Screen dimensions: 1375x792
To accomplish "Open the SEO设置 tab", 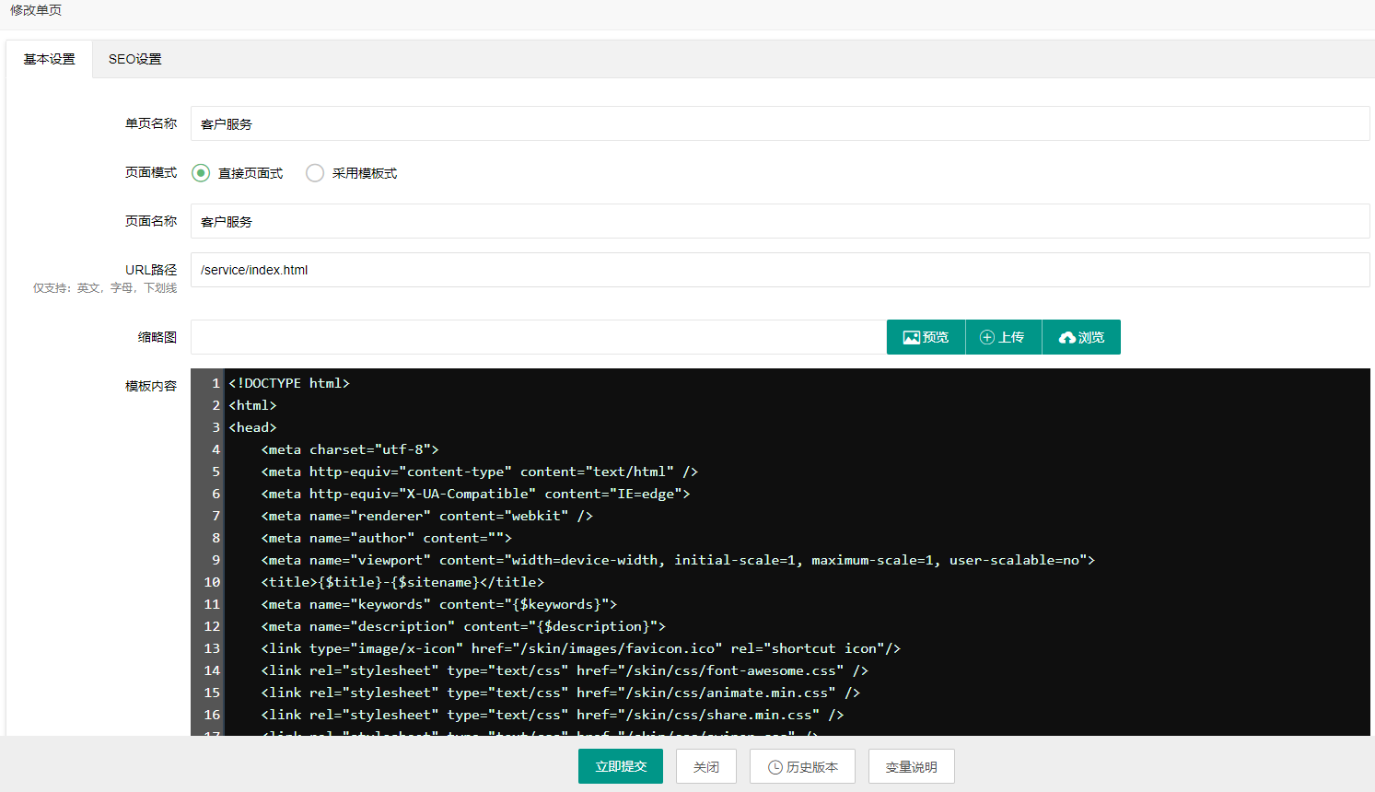I will (135, 59).
